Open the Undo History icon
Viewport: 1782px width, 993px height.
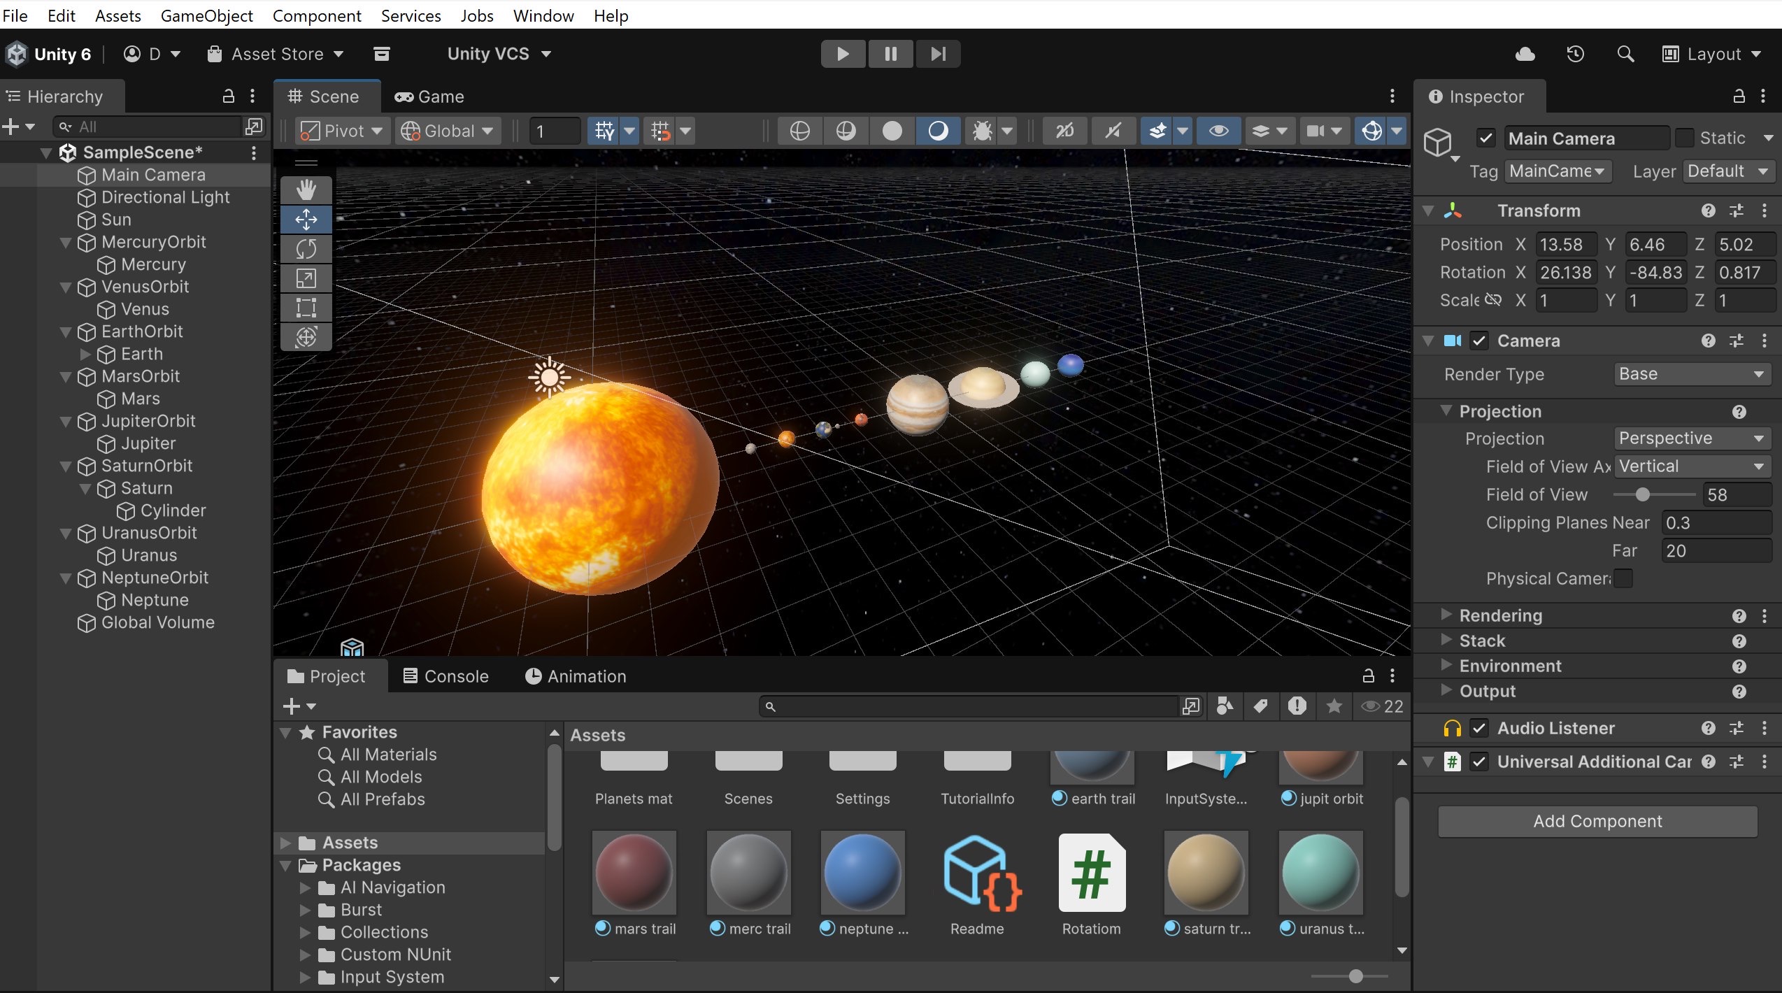point(1575,54)
